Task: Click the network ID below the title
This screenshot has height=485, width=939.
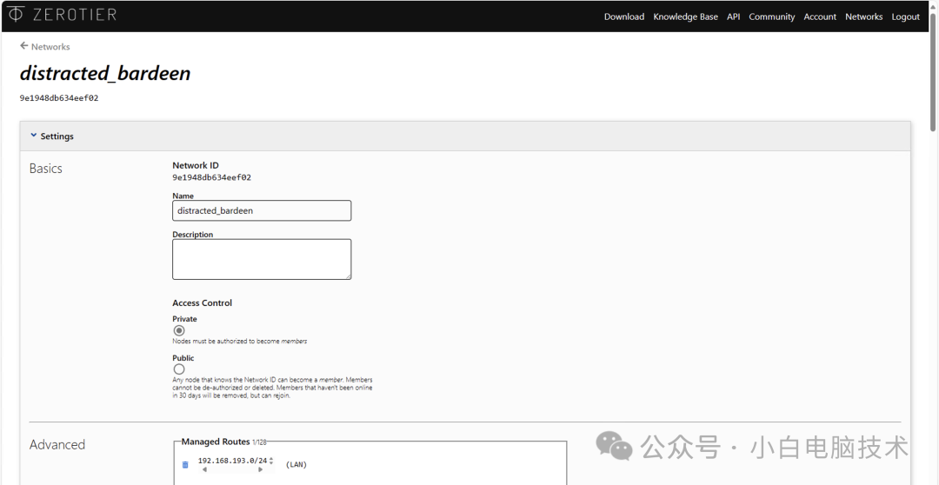Action: [59, 98]
